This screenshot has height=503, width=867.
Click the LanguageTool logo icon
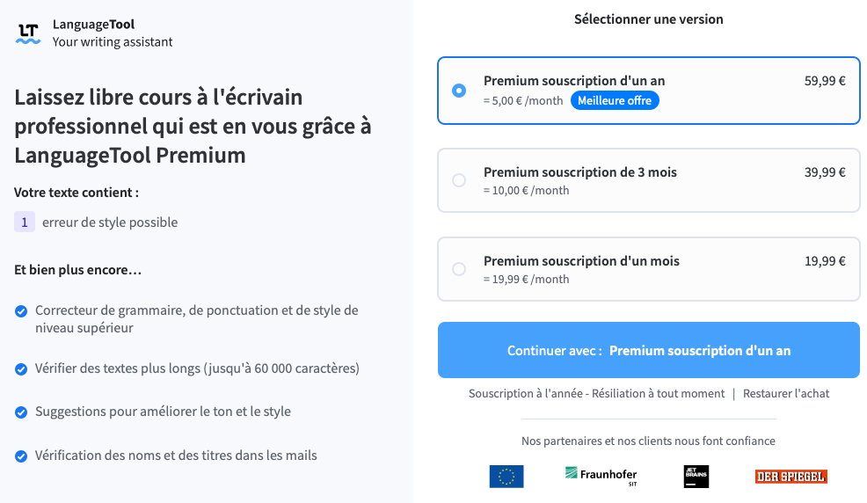pos(28,33)
